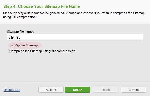
Task: Cancel the sitemap wizard
Action: [134, 90]
